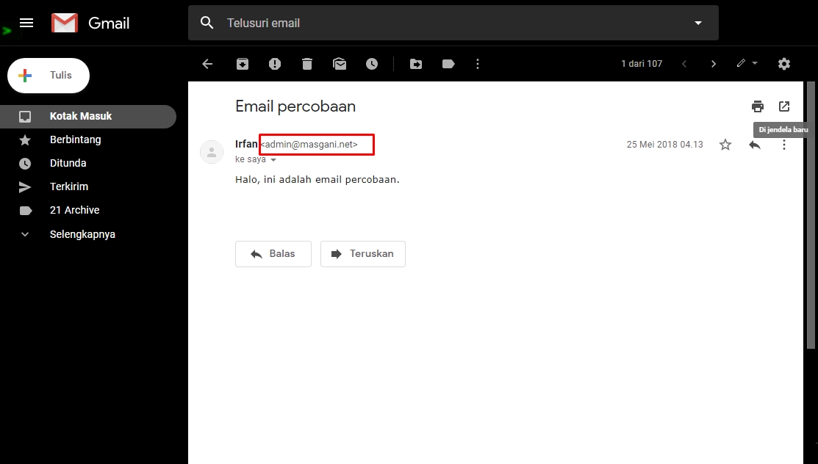Snooze the email with clock icon
The height and width of the screenshot is (464, 818).
pos(371,64)
